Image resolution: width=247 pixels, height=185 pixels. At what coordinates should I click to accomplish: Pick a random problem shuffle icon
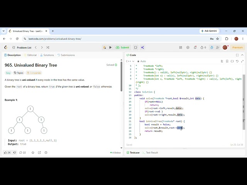click(x=48, y=47)
